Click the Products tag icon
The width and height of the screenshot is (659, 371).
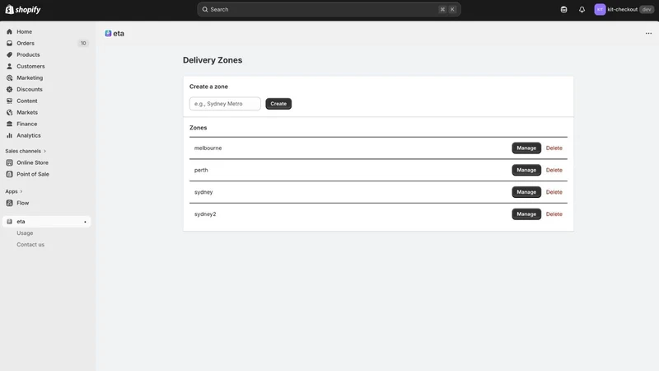point(9,54)
